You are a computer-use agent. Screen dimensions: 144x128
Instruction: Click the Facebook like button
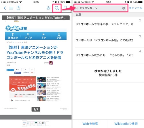click(x=18, y=73)
